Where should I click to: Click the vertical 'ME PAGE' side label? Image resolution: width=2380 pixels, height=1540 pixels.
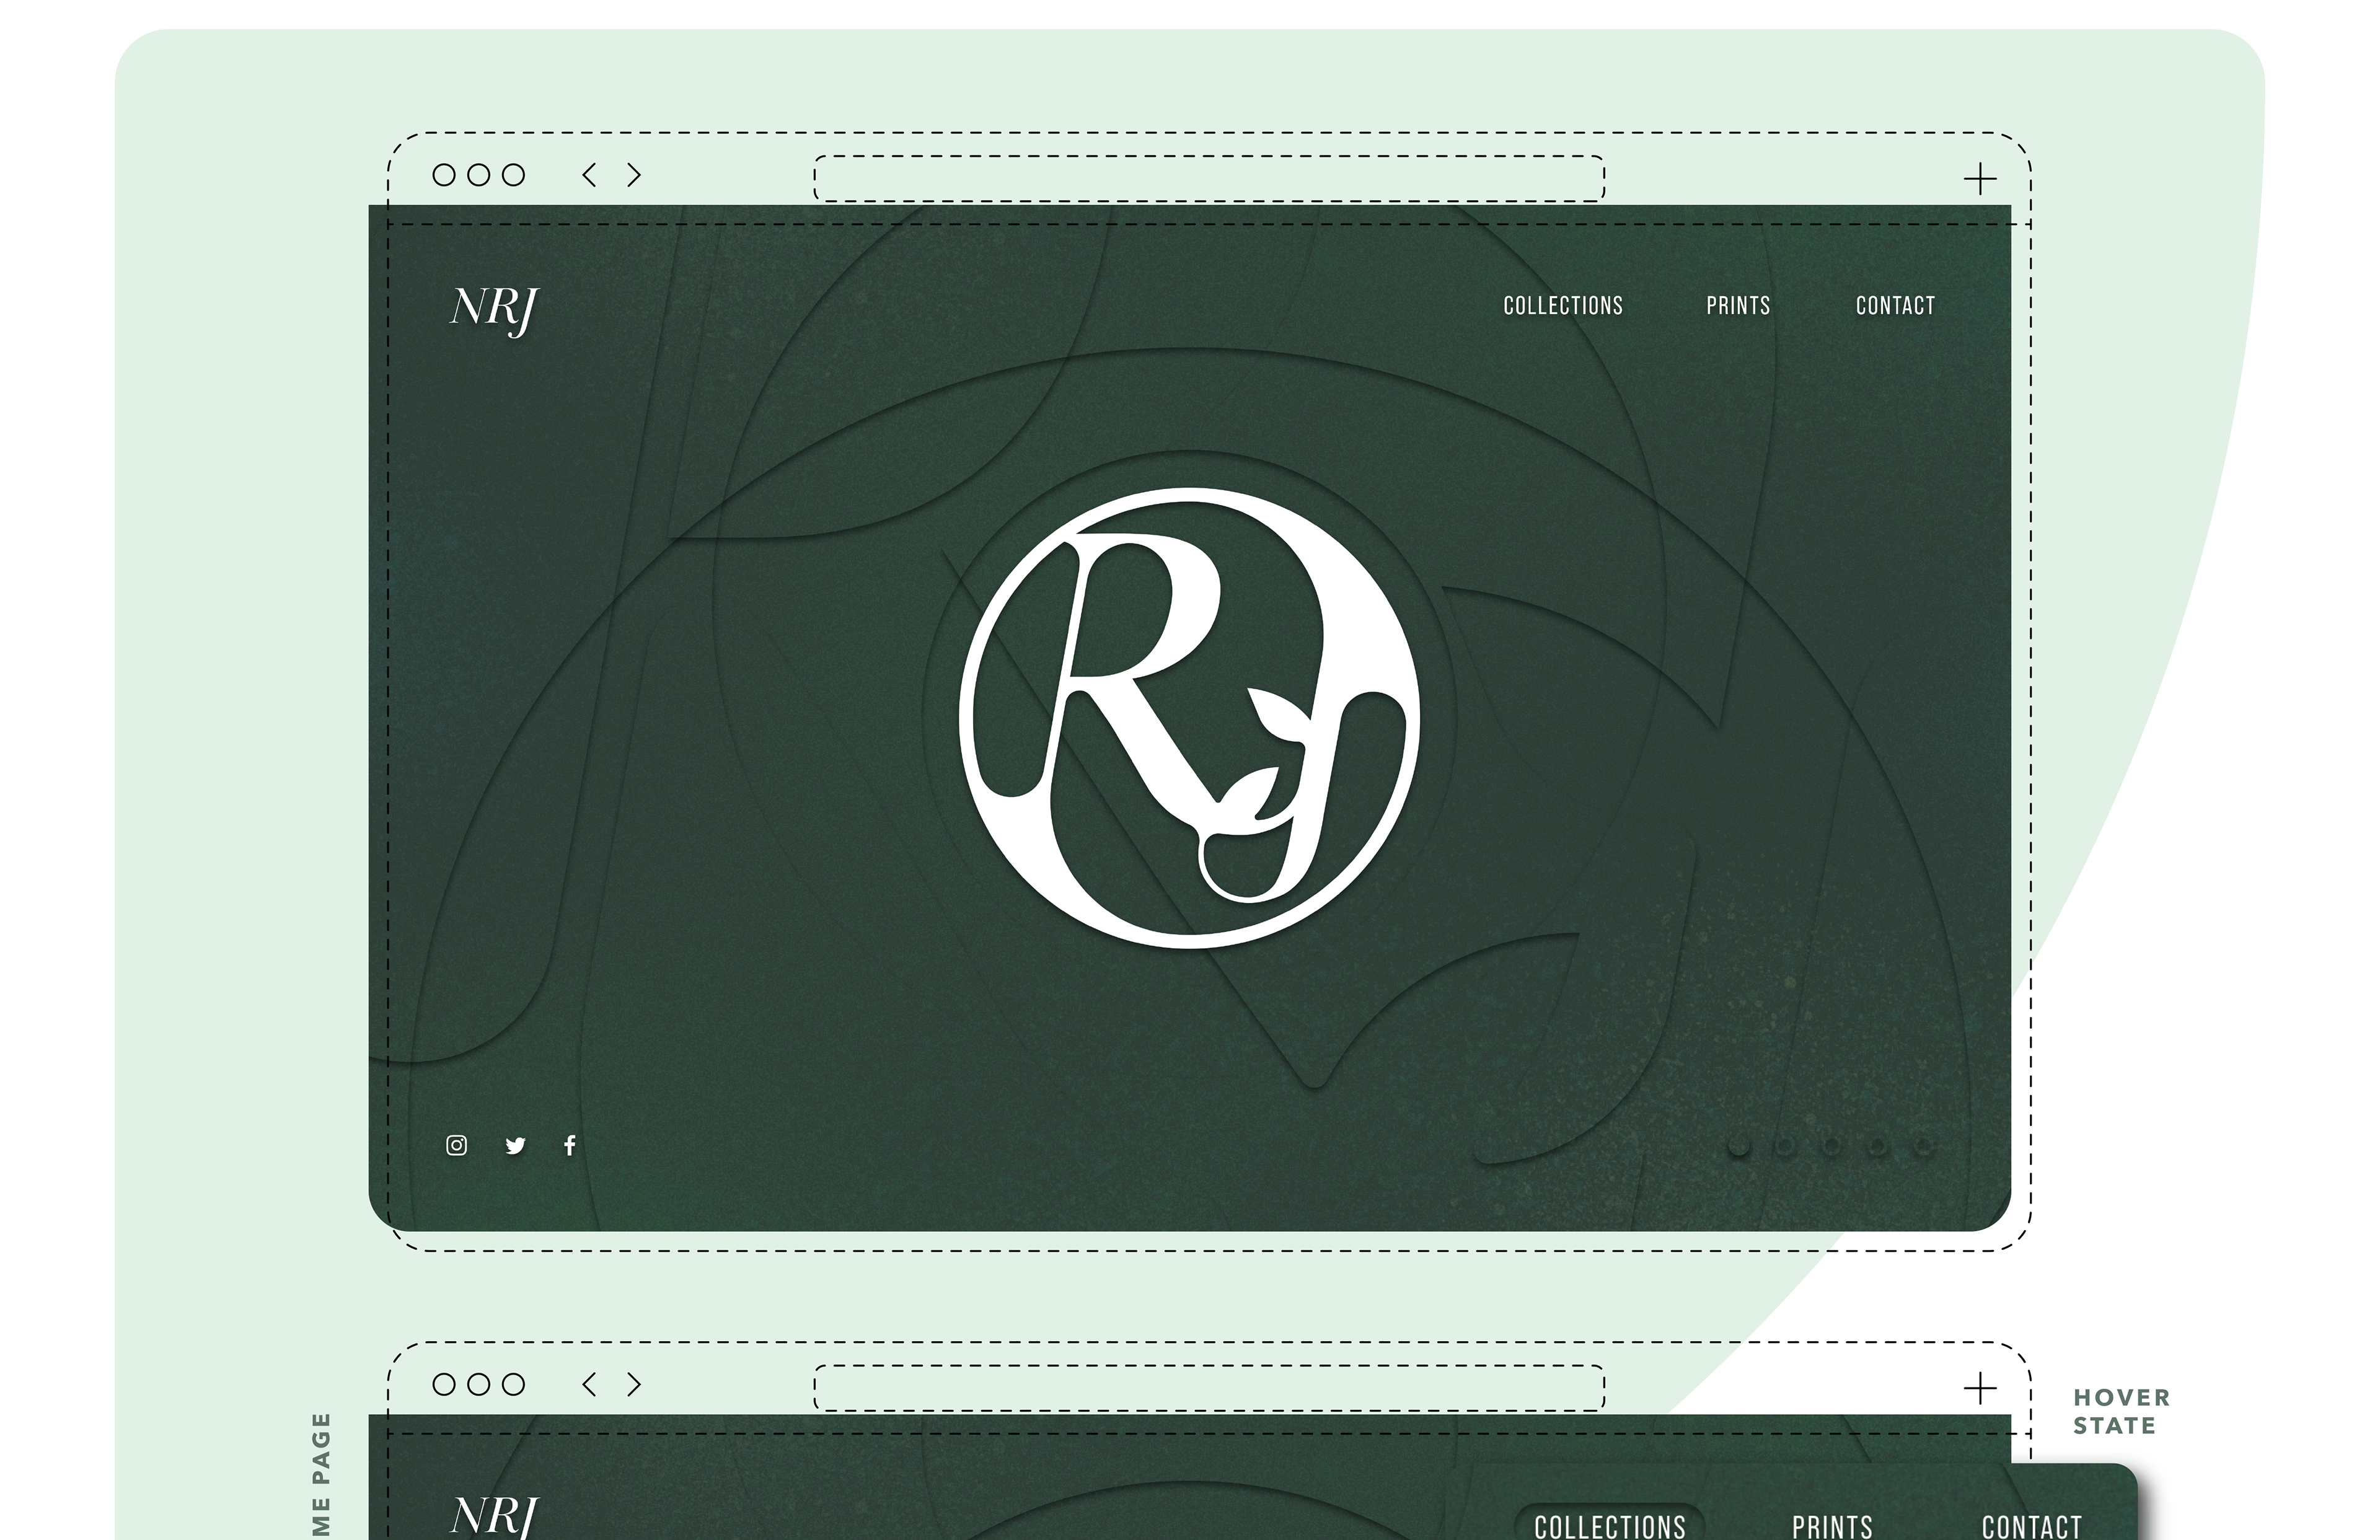(x=320, y=1475)
